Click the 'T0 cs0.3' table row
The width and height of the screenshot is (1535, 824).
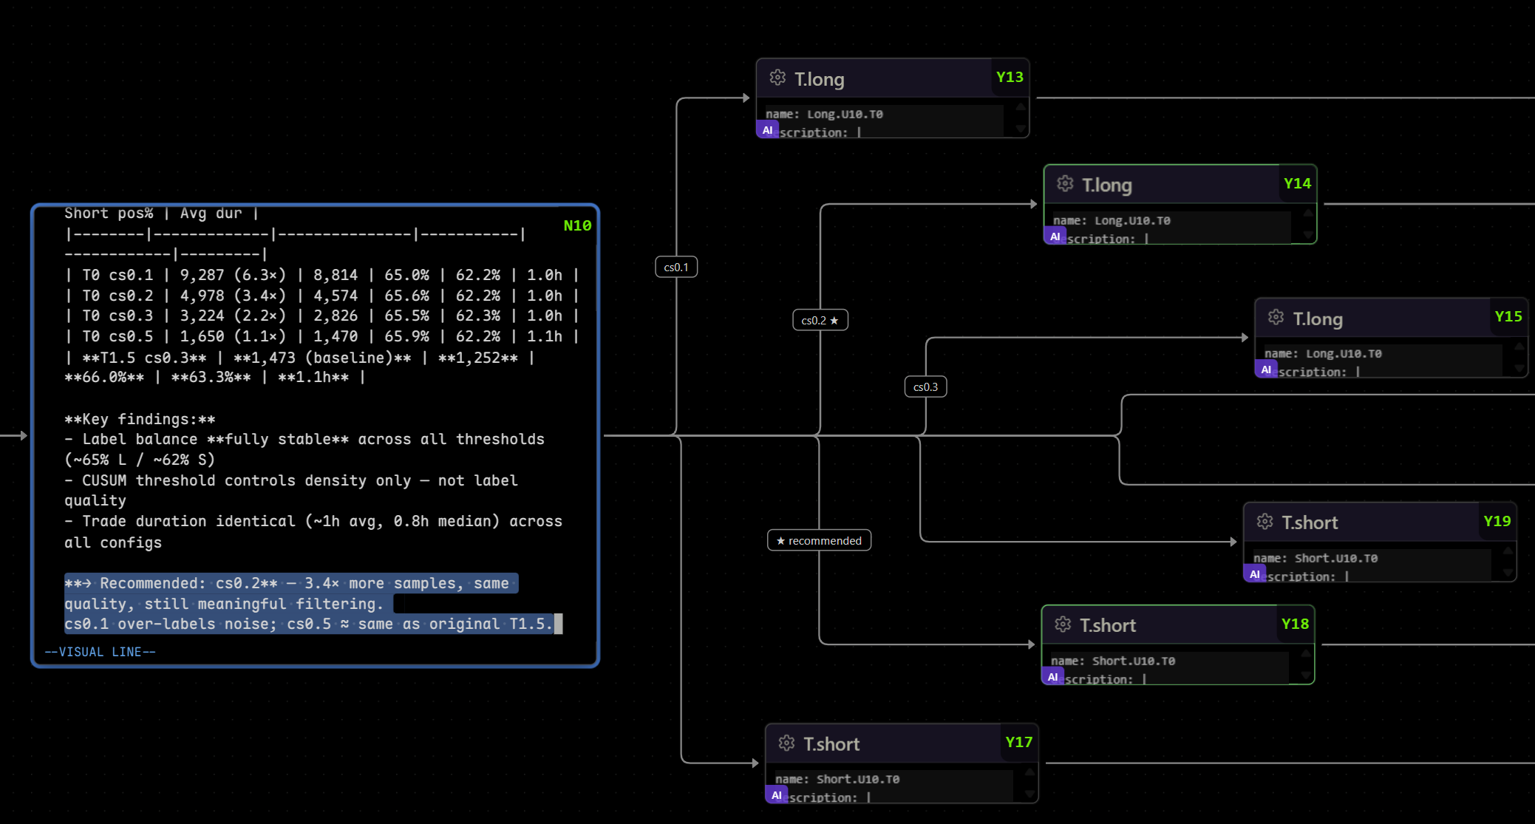tap(322, 316)
